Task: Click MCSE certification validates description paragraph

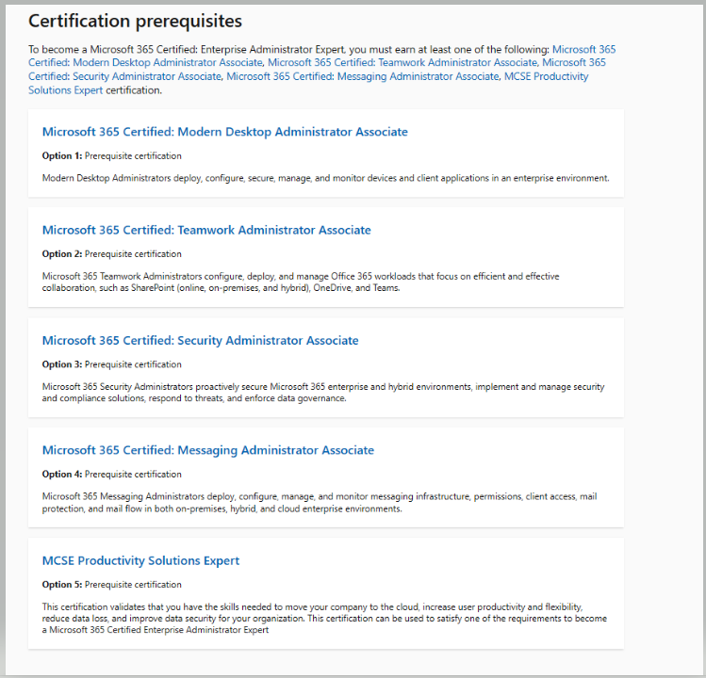Action: coord(324,618)
